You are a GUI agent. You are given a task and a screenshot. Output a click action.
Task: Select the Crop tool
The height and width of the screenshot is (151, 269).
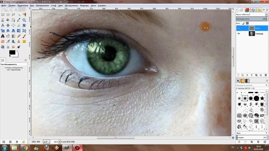click(19, 25)
